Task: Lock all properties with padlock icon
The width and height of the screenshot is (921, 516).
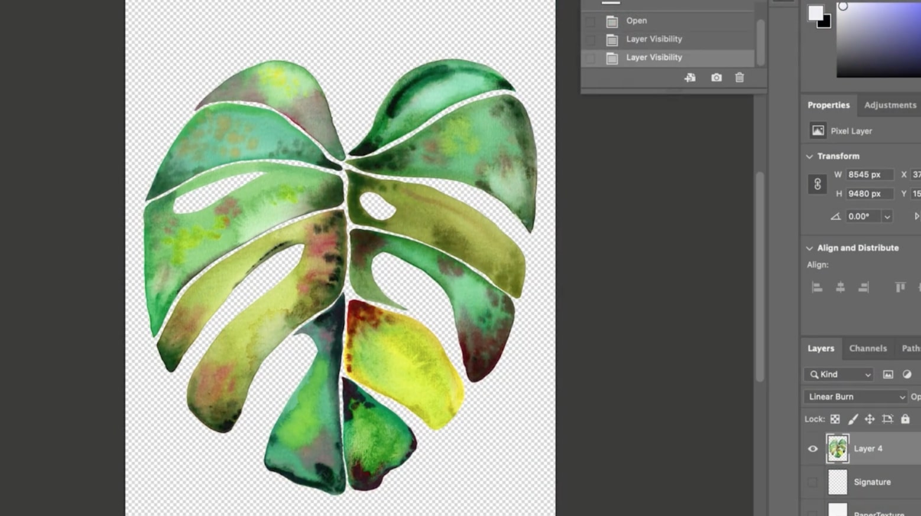Action: click(905, 419)
